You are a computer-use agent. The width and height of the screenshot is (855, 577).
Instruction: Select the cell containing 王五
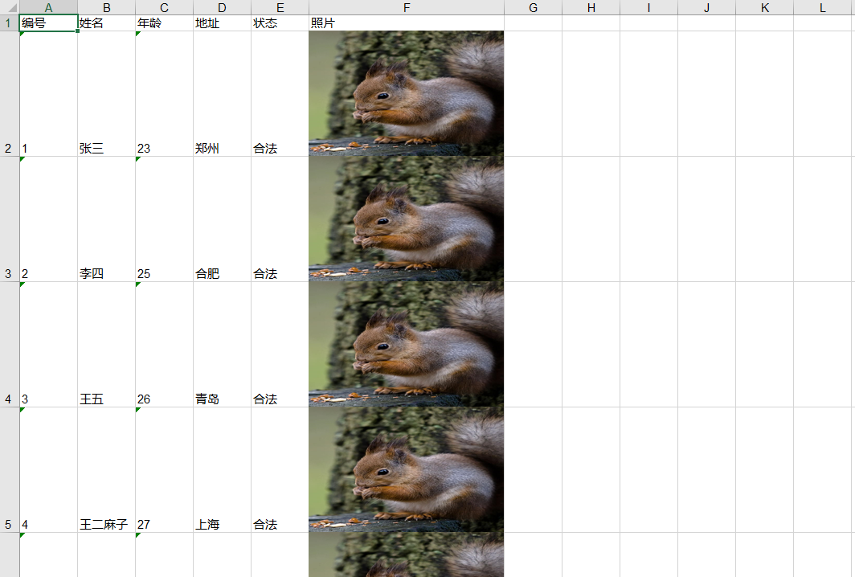click(106, 345)
